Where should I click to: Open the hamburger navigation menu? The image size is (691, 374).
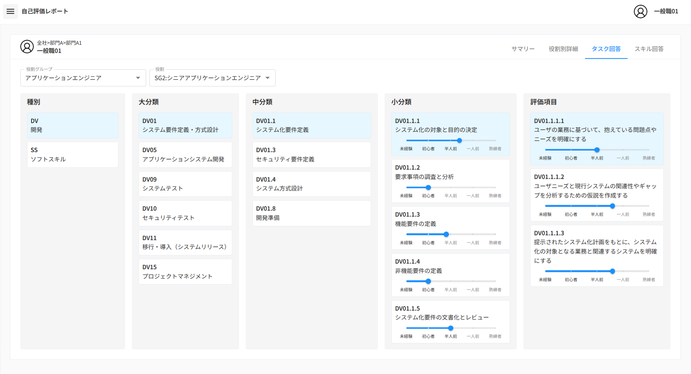10,11
